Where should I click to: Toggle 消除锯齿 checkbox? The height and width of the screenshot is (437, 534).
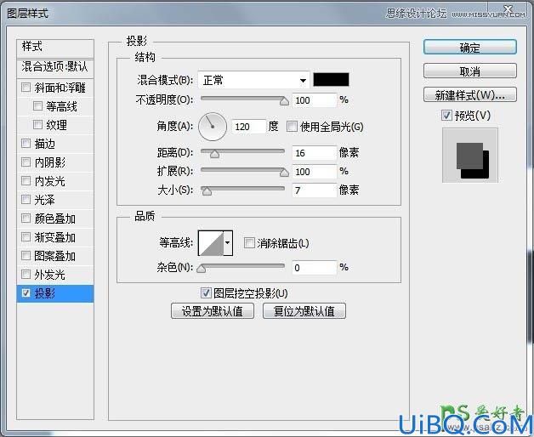coord(249,243)
